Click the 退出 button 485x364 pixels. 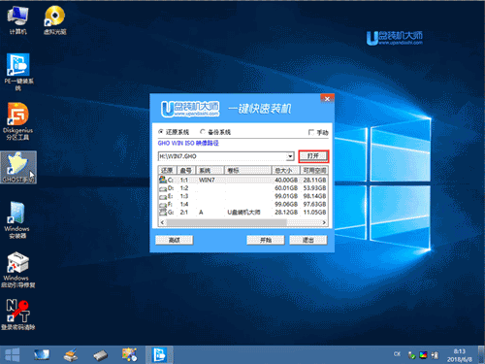point(308,240)
